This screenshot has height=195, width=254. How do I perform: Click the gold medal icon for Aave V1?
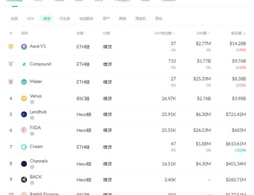tap(11, 47)
